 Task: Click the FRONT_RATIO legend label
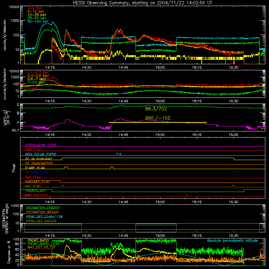click(38, 240)
